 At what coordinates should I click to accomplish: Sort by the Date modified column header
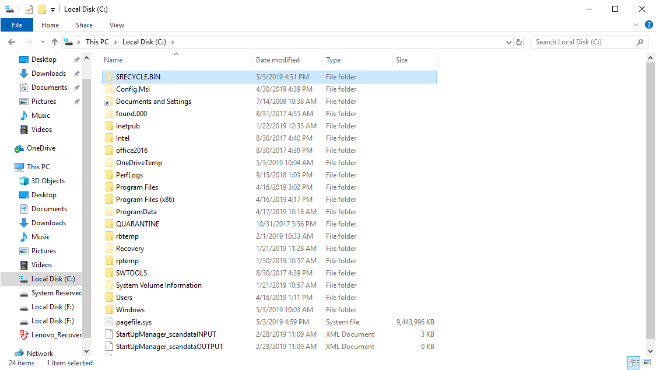(x=278, y=60)
